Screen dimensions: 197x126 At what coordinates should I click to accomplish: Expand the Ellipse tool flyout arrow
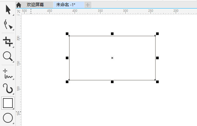(x=13, y=123)
